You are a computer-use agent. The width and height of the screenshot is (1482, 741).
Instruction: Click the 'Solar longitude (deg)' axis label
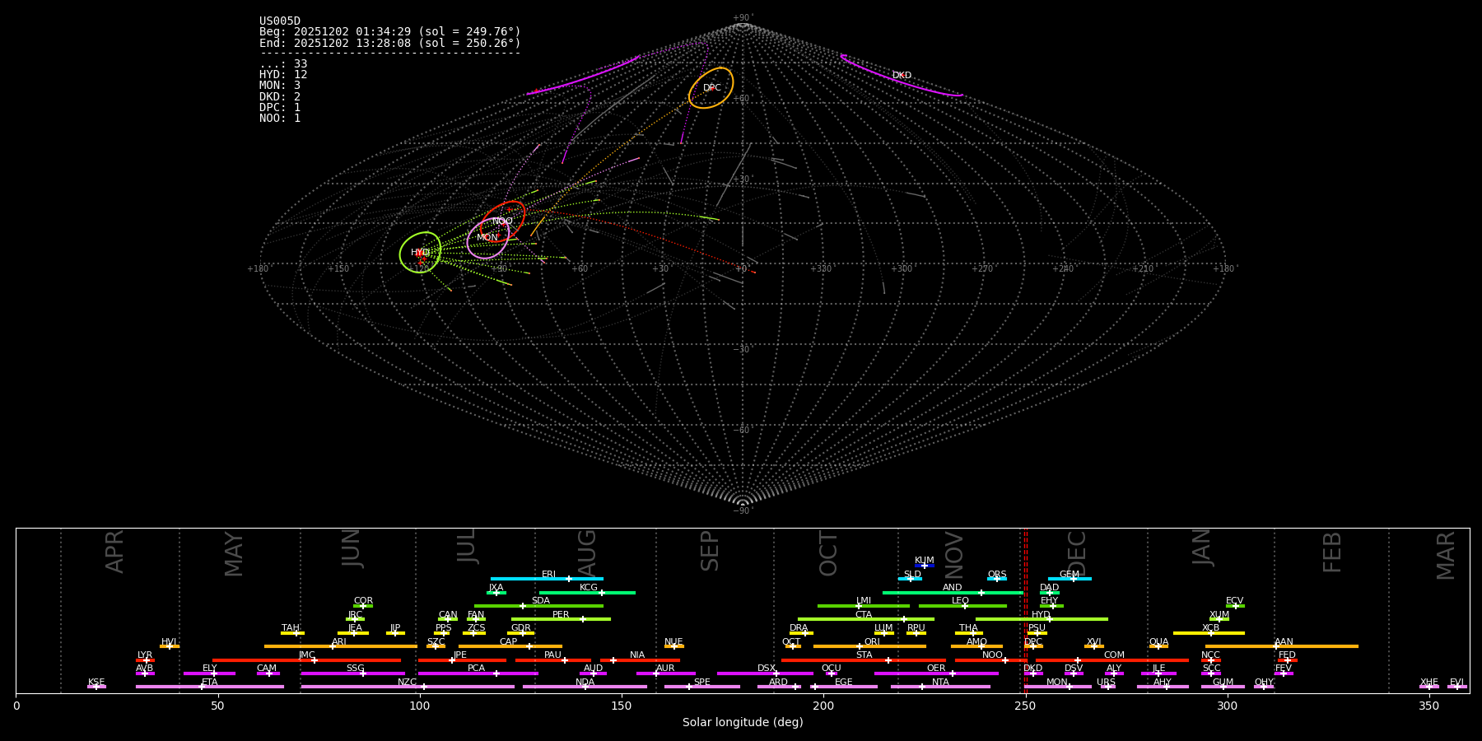coord(742,723)
